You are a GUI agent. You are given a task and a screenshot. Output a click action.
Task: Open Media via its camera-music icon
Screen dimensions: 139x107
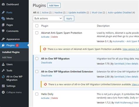pos(3,19)
